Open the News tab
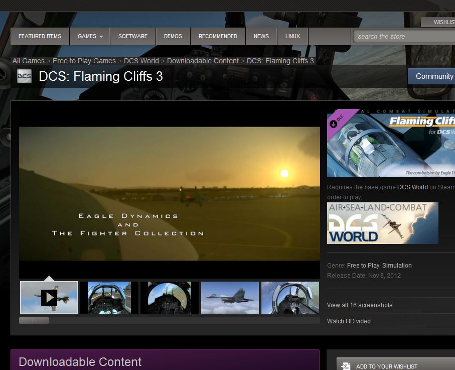The height and width of the screenshot is (370, 455). [x=261, y=36]
